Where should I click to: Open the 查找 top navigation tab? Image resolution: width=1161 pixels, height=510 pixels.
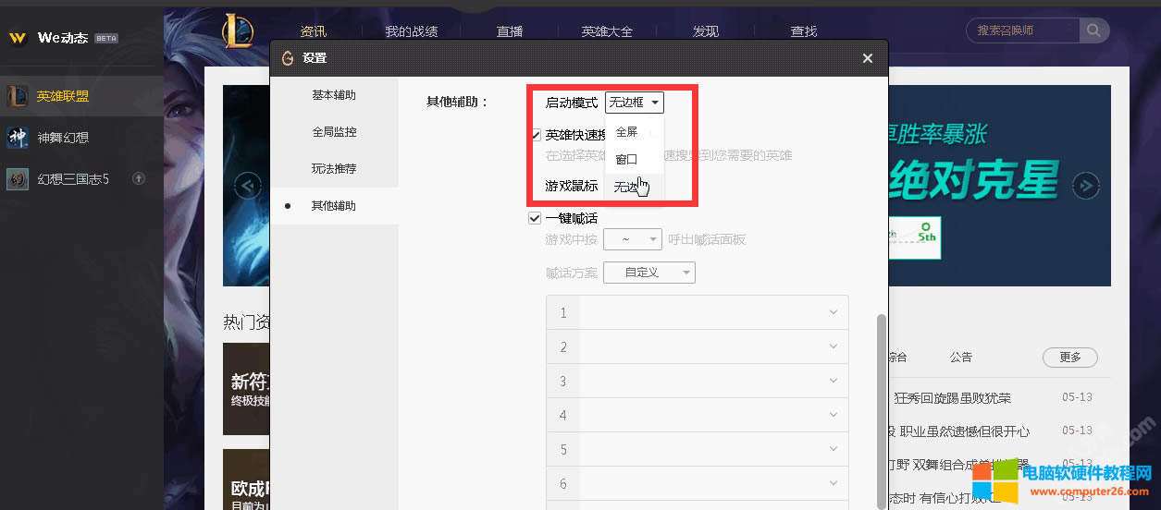tap(804, 31)
